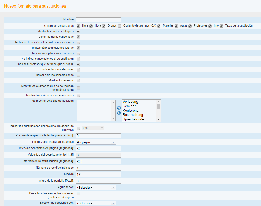Click the Nombre text field

99,20
